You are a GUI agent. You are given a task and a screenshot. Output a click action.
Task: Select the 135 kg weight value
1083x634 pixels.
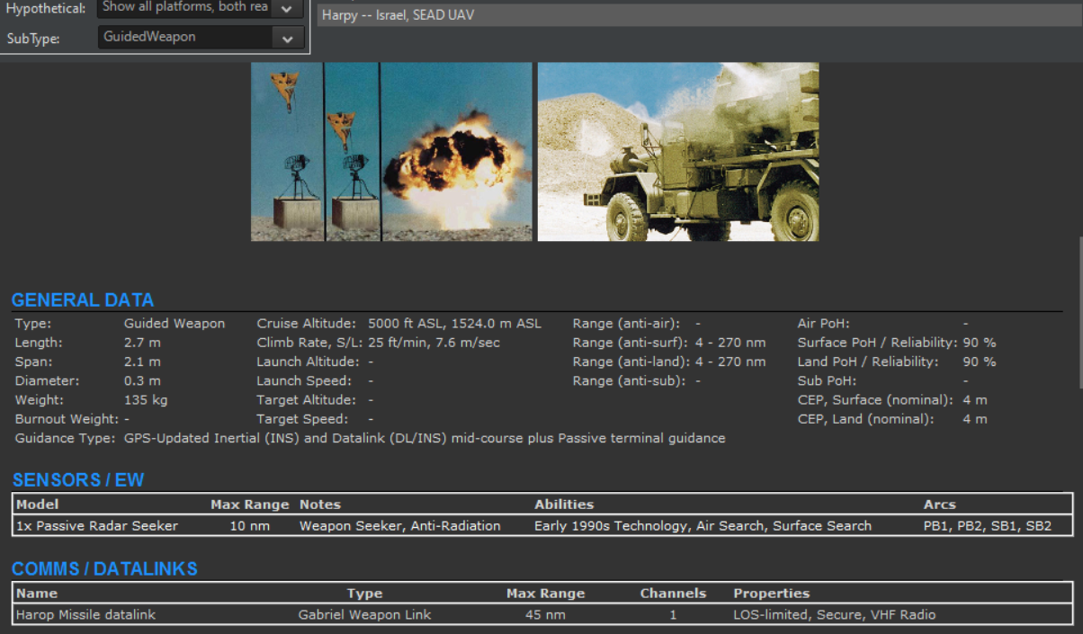[x=146, y=400]
